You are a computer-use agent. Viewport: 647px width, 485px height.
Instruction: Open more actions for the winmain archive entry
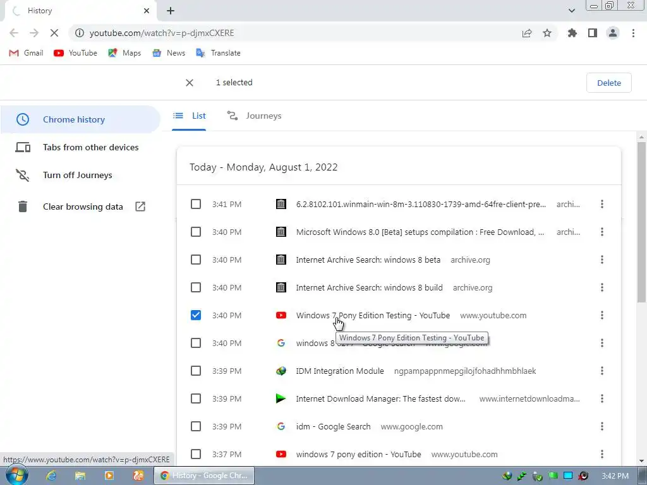pyautogui.click(x=602, y=204)
